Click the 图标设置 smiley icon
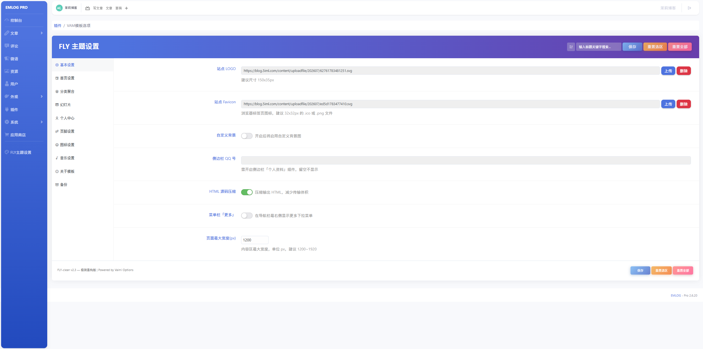Viewport: 703px width, 349px height. [x=57, y=145]
